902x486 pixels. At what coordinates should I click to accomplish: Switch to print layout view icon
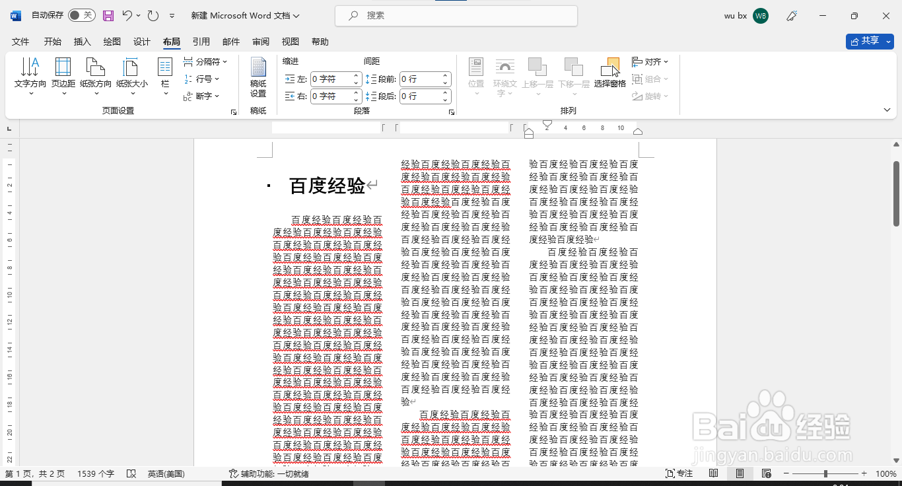[740, 473]
